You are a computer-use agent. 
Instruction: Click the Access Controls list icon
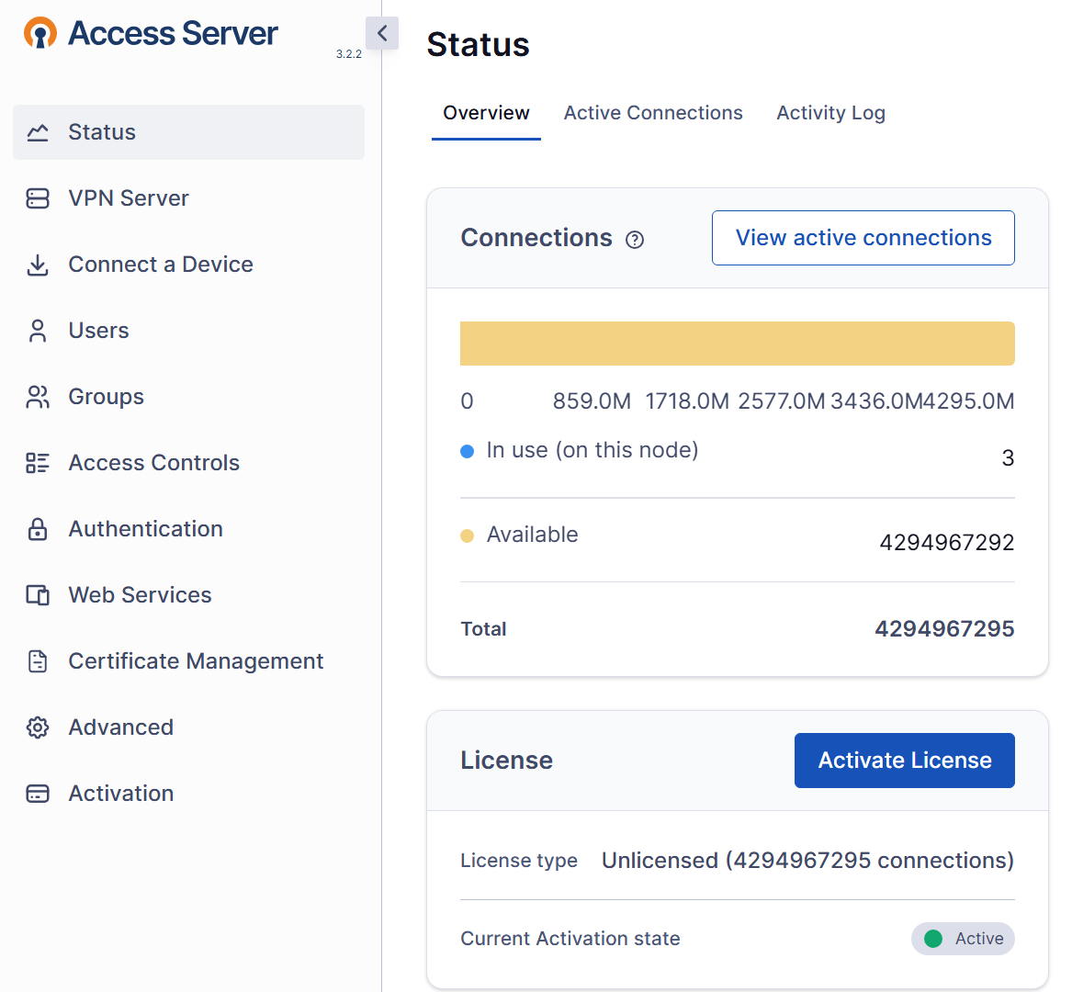(x=38, y=463)
